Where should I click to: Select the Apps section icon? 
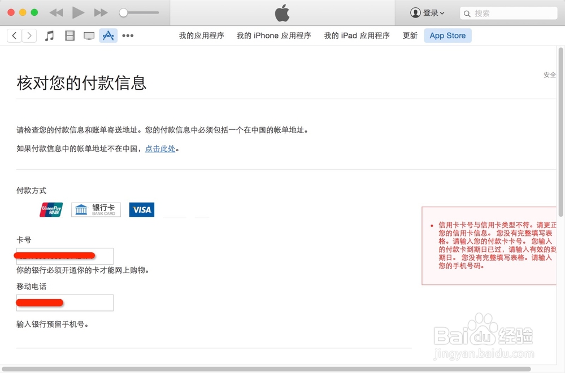click(107, 35)
